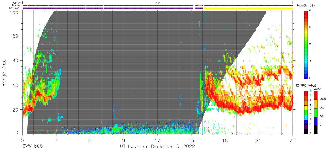Click the TX frequency scale label '16'
The width and height of the screenshot is (329, 152).
(311, 100)
